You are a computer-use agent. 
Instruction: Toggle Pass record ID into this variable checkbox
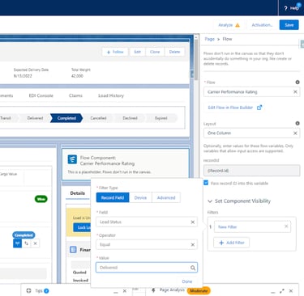coord(206,183)
